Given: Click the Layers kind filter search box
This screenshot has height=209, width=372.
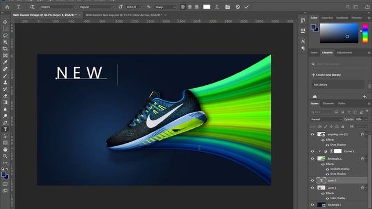Looking at the screenshot, I should click(321, 112).
